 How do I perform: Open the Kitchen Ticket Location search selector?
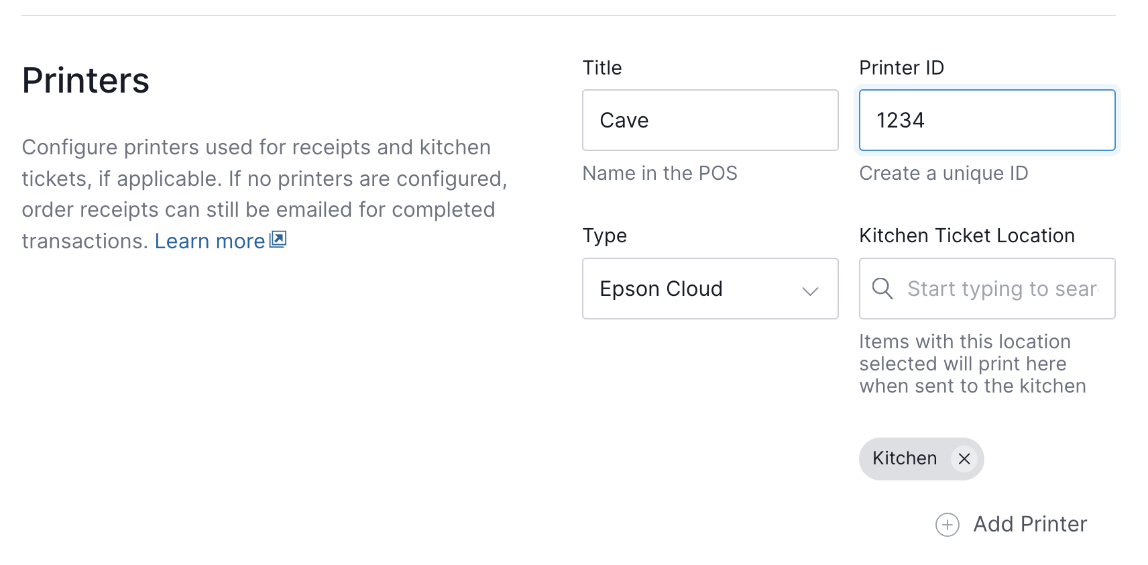[x=986, y=289]
